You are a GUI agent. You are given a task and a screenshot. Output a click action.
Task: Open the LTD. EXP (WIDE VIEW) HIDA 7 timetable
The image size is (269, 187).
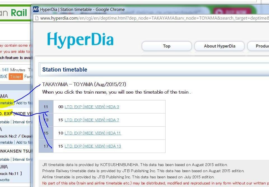tap(92, 120)
